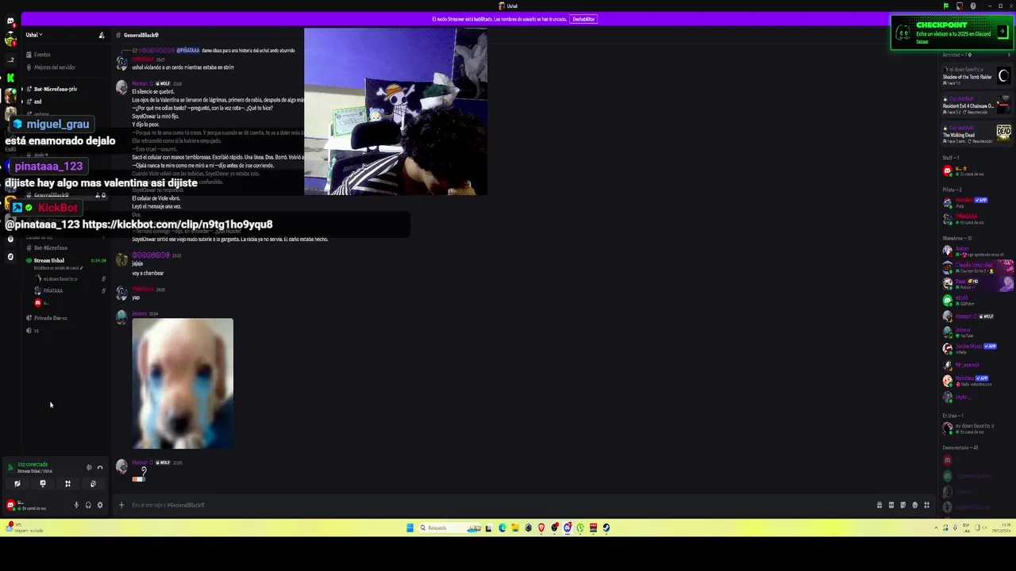Open Resident Evil 4 Chainsaw activity card
This screenshot has height=571, width=1016.
976,105
